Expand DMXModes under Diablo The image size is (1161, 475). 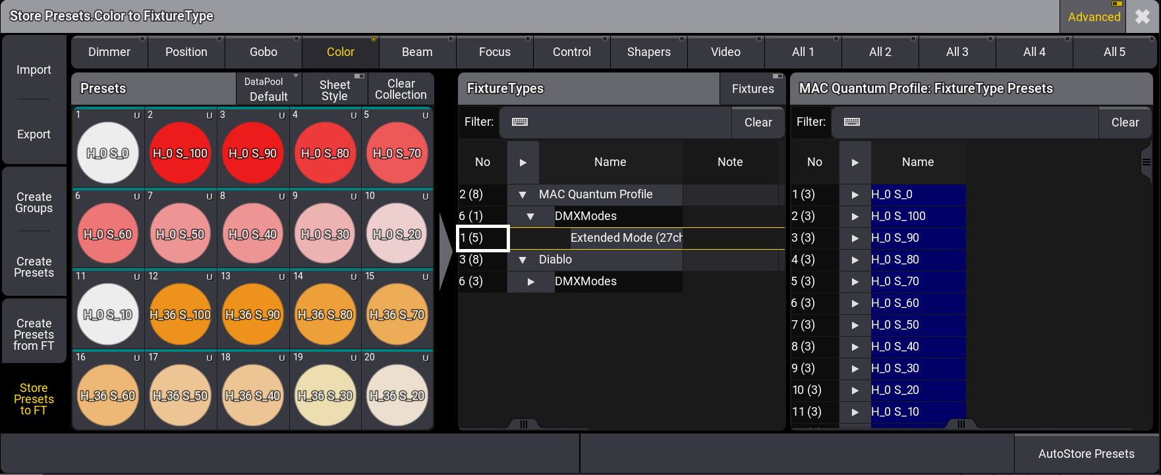530,282
